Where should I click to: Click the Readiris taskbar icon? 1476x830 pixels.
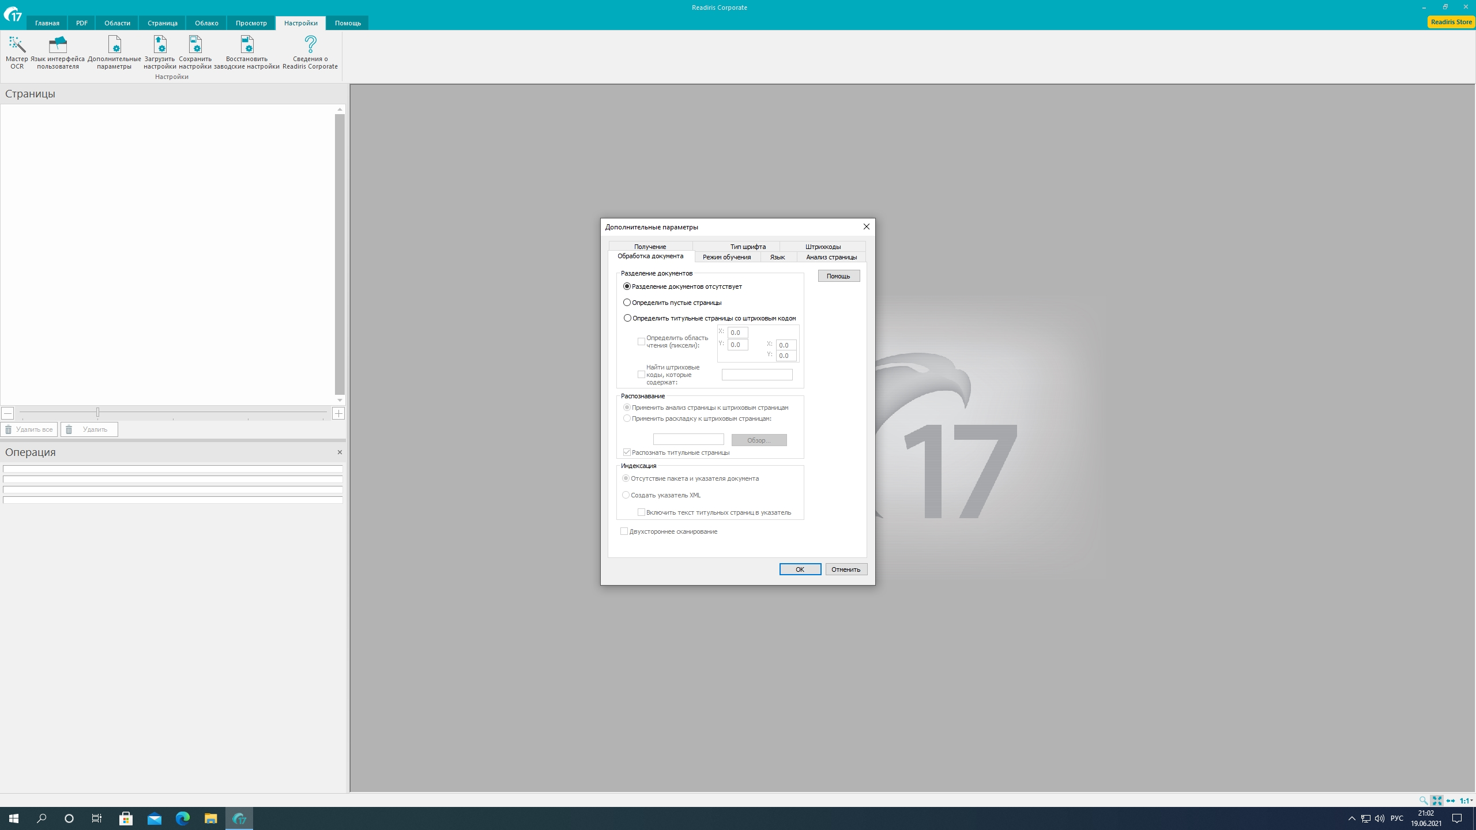click(x=239, y=818)
